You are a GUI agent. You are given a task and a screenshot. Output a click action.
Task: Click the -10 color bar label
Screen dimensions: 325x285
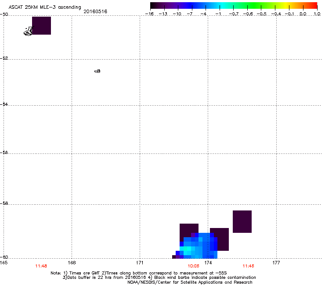[x=177, y=14]
